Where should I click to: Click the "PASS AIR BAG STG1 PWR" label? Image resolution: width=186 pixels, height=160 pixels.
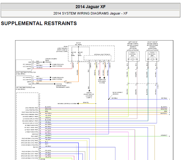30,154
